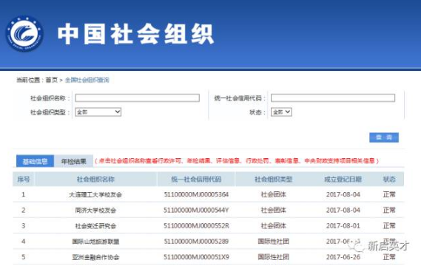This screenshot has width=421, height=266.
Task: Select credit code 51100000MJ0000544Y
Action: tap(196, 210)
